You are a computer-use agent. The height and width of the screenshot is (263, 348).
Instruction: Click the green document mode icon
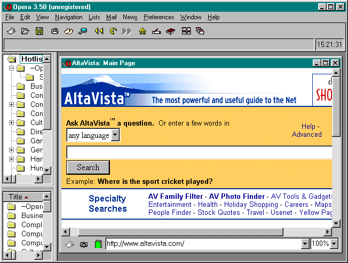[x=98, y=244]
